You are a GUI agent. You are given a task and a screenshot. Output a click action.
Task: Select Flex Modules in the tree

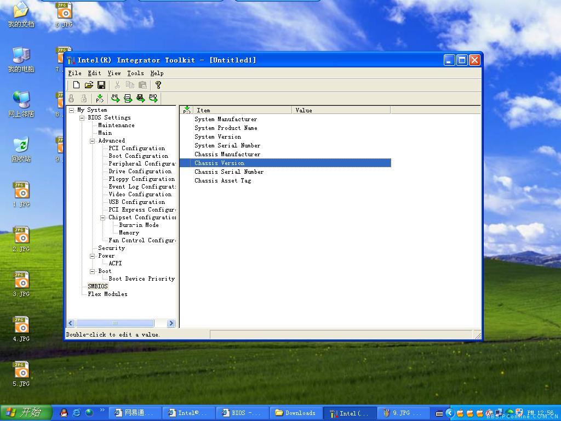pos(107,294)
